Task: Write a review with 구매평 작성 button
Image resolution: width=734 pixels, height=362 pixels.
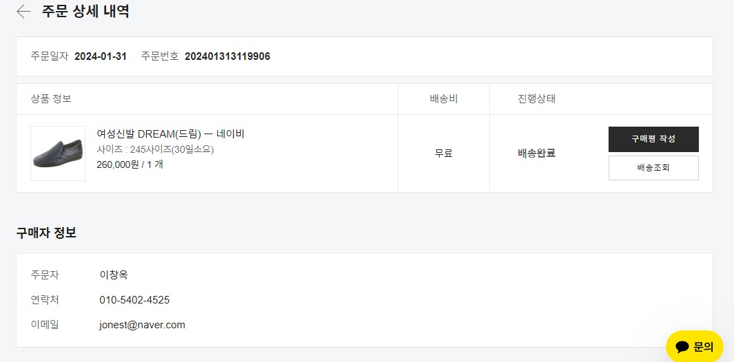Action: point(653,139)
